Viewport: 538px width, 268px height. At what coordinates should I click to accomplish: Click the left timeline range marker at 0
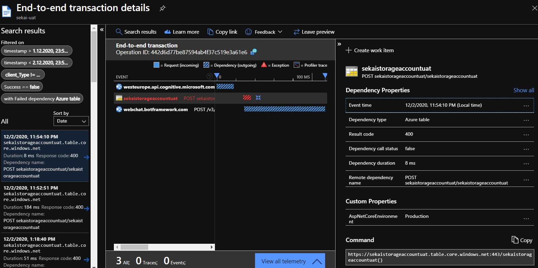point(217,76)
